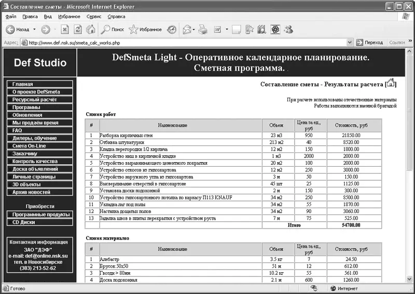This screenshot has width=415, height=294.
Task: Open Архив новостей sidebar link
Action: [40, 192]
